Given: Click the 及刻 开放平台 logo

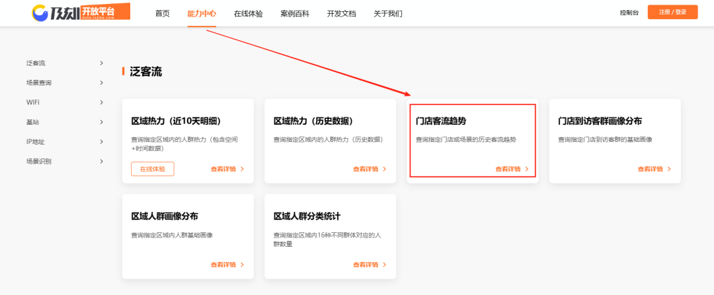Looking at the screenshot, I should (x=81, y=13).
